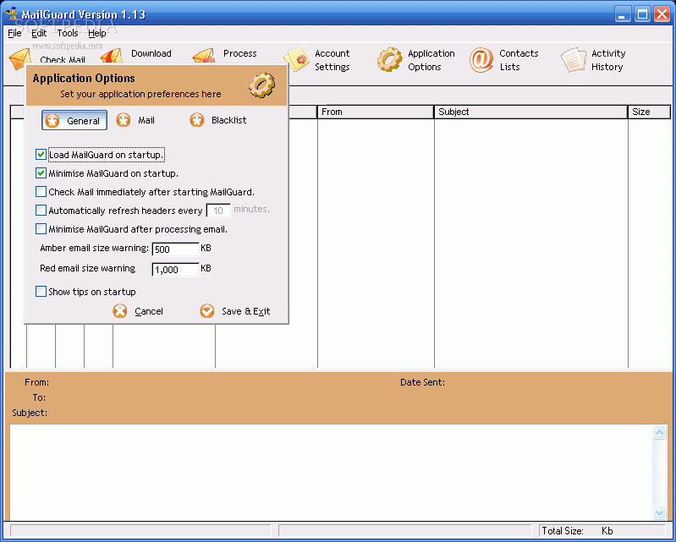Click inside the message preview text area
Image resolution: width=676 pixels, height=542 pixels.
pos(331,472)
